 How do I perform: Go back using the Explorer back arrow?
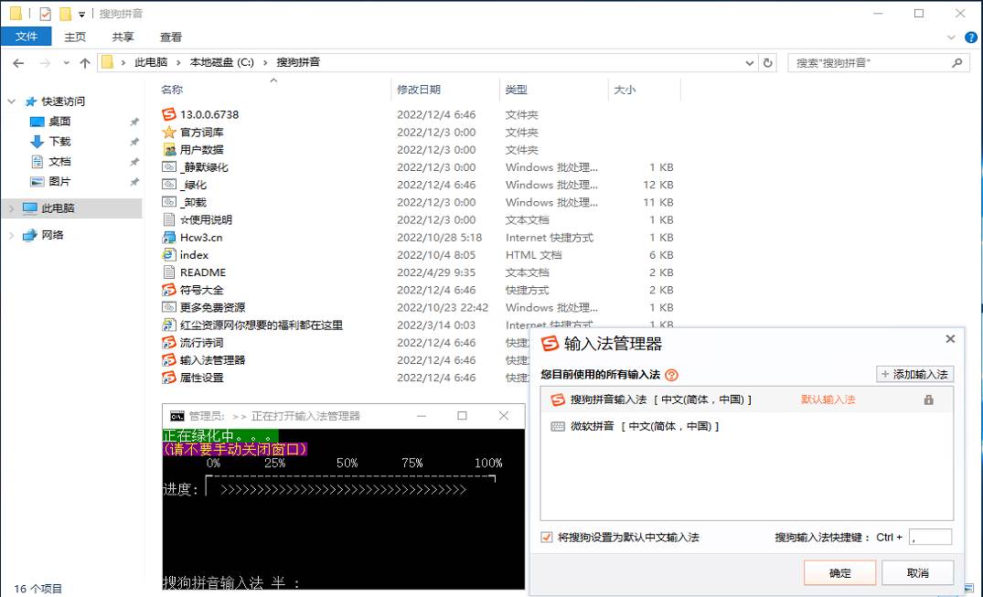pos(18,63)
